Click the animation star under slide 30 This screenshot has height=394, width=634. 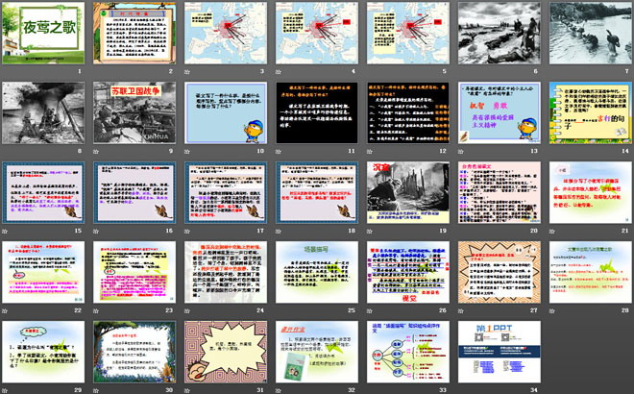click(x=96, y=391)
